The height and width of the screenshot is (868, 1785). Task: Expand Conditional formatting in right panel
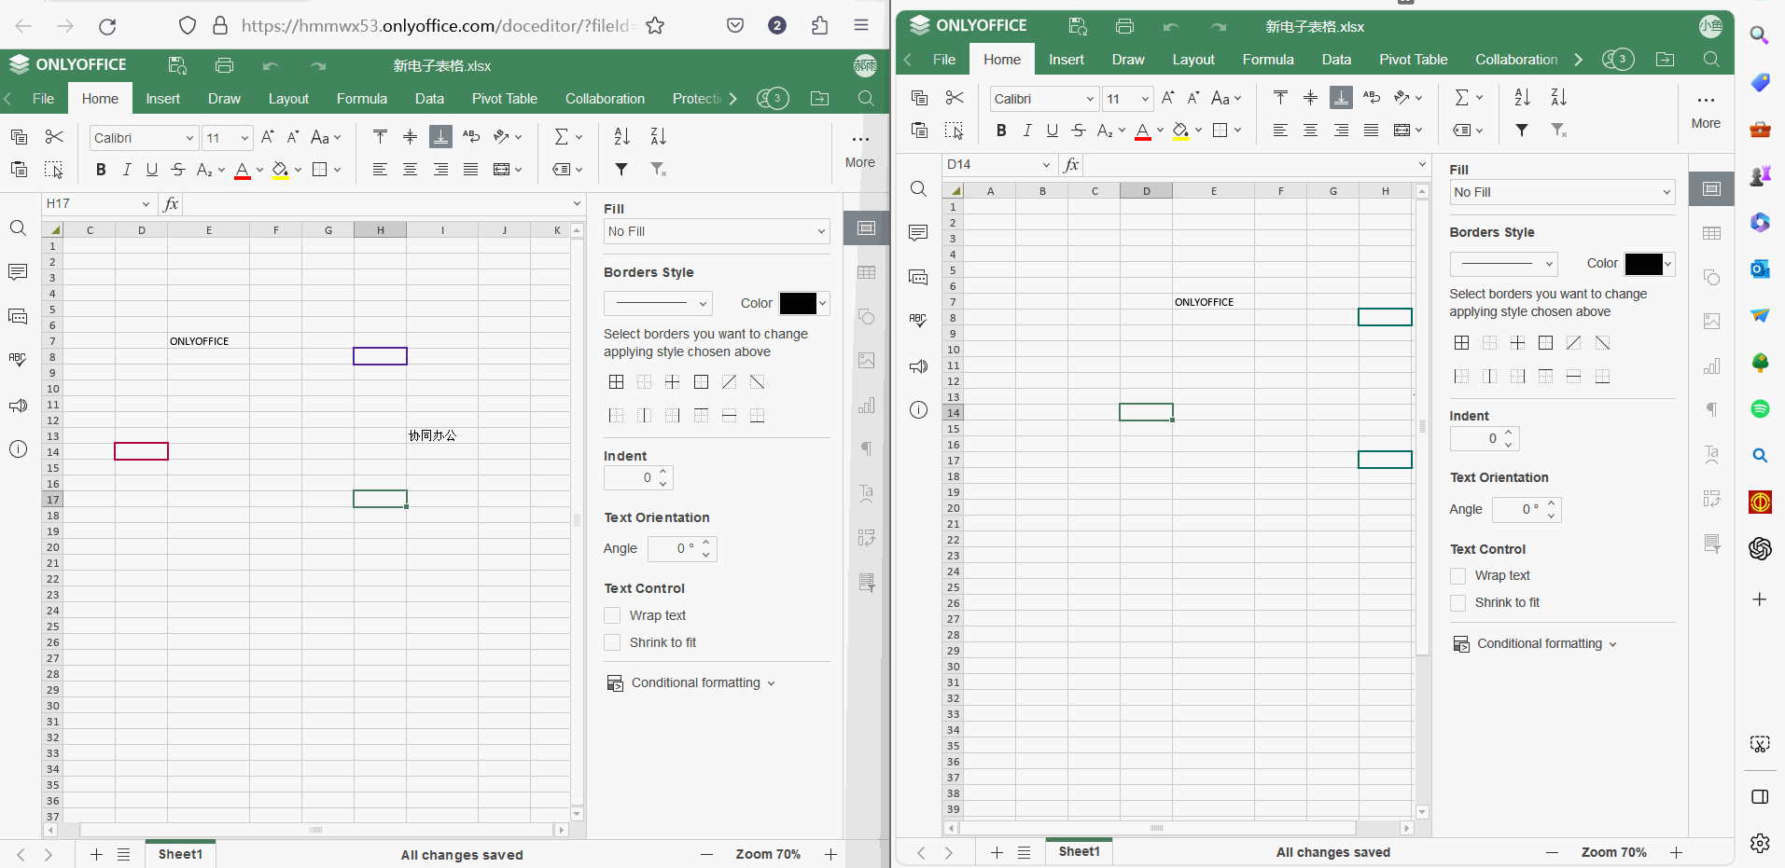tap(1535, 644)
